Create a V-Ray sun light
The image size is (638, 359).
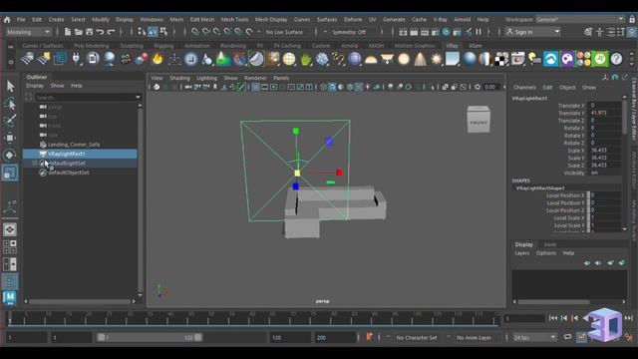point(437,60)
